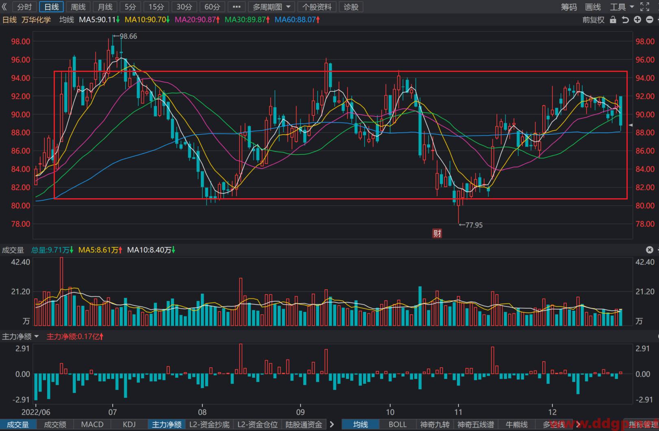The height and width of the screenshot is (431, 659).
Task: Open the more periods ellipsis menu
Action: tap(237, 7)
